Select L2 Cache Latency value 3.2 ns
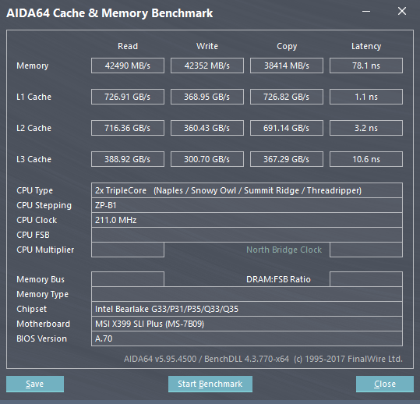Screen dimensions: 420x404 [366, 128]
